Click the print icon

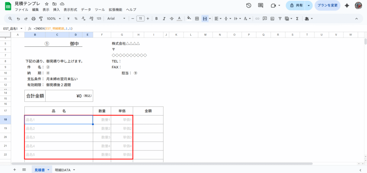(33, 18)
